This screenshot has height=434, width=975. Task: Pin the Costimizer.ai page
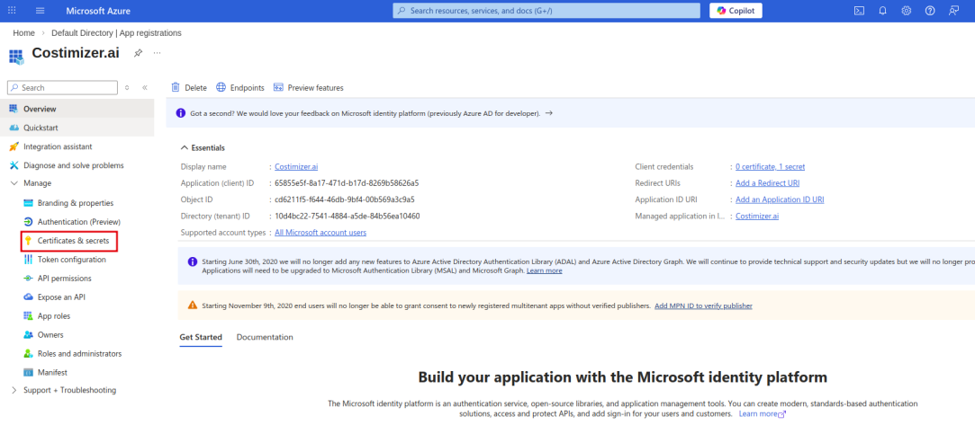tap(138, 53)
